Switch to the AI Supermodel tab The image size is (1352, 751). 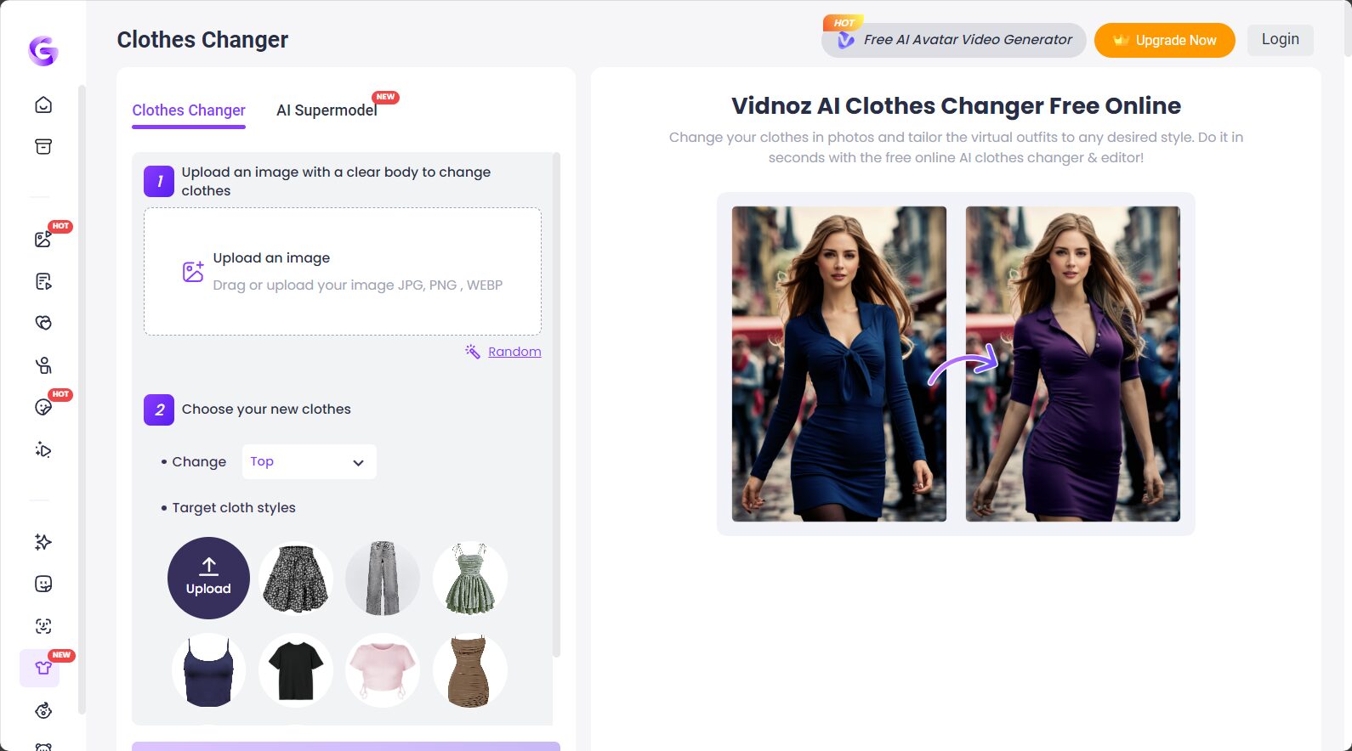(x=327, y=110)
